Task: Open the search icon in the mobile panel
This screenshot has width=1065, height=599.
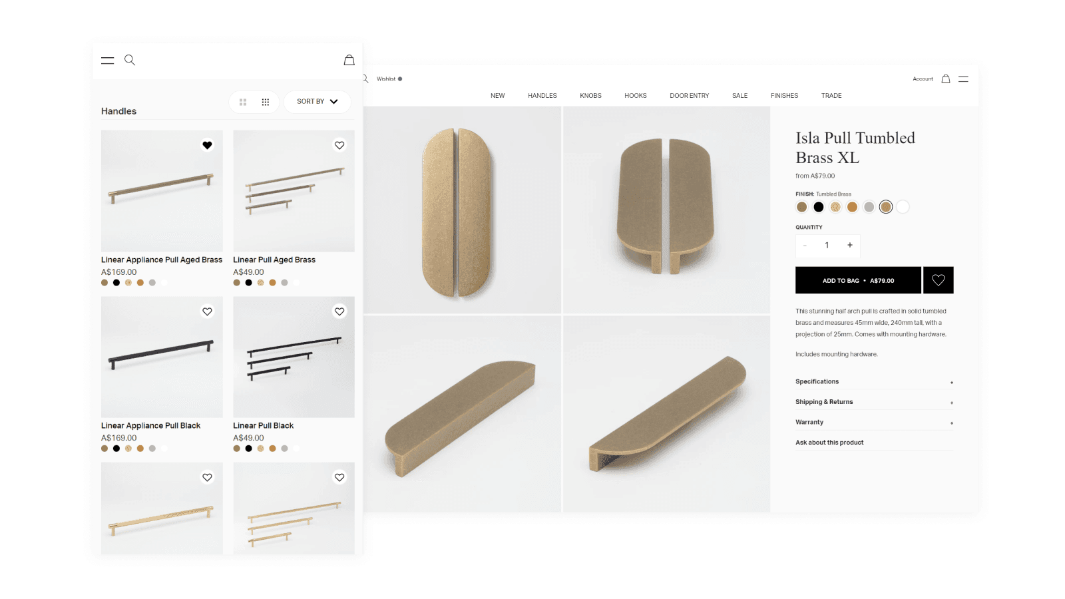Action: tap(130, 60)
